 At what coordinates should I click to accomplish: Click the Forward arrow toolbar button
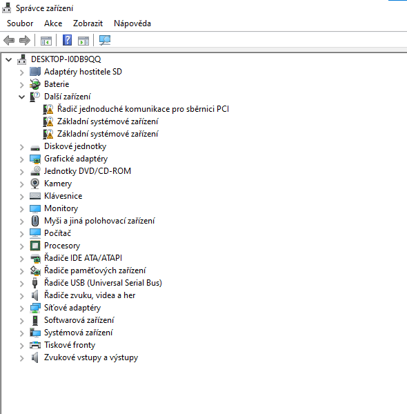point(25,41)
